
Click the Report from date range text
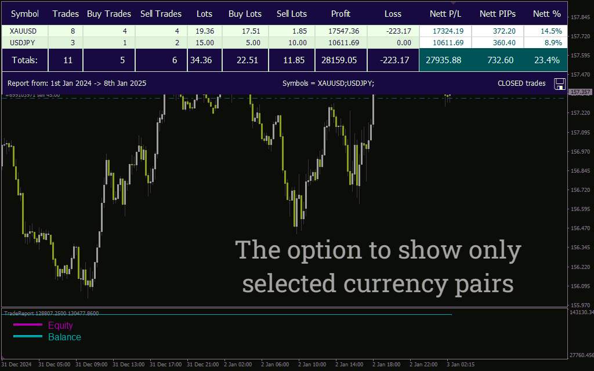[x=77, y=83]
